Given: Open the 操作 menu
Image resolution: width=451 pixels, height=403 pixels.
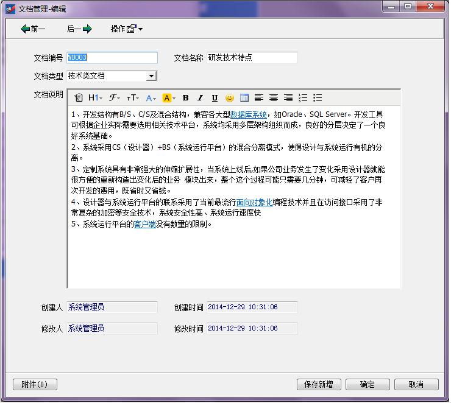Looking at the screenshot, I should 126,29.
